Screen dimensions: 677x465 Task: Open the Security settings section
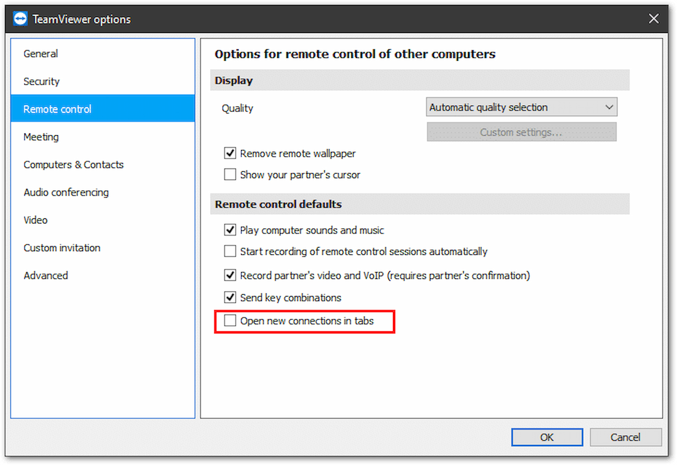[x=42, y=81]
